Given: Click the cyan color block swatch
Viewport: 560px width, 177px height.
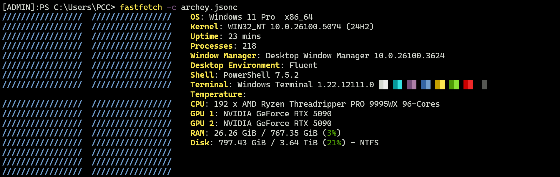Looking at the screenshot, I should tap(397, 85).
